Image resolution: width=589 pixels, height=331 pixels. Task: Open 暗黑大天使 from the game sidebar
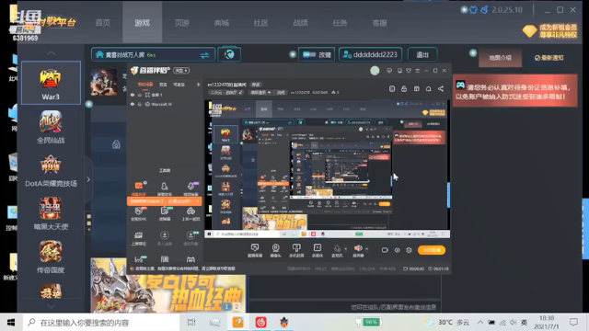tap(51, 213)
